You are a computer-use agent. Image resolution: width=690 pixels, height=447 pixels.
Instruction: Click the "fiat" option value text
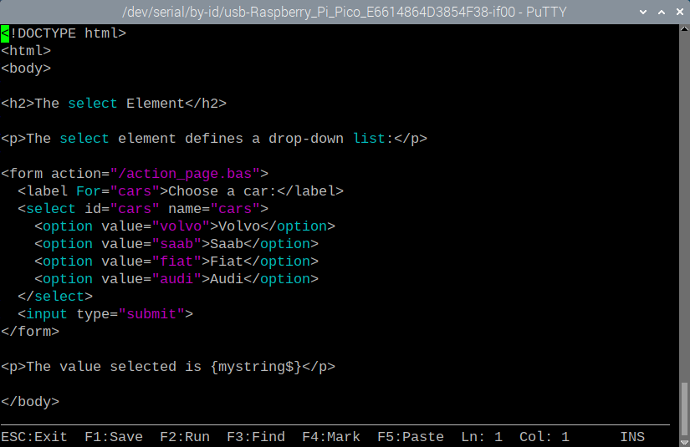click(x=176, y=262)
